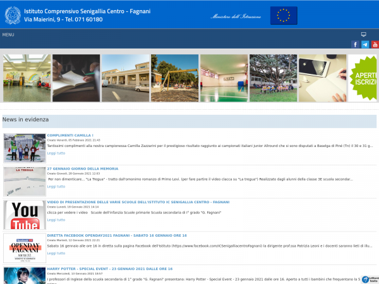
Task: Click the Italian Republic emblem logo
Action: (x=13, y=15)
